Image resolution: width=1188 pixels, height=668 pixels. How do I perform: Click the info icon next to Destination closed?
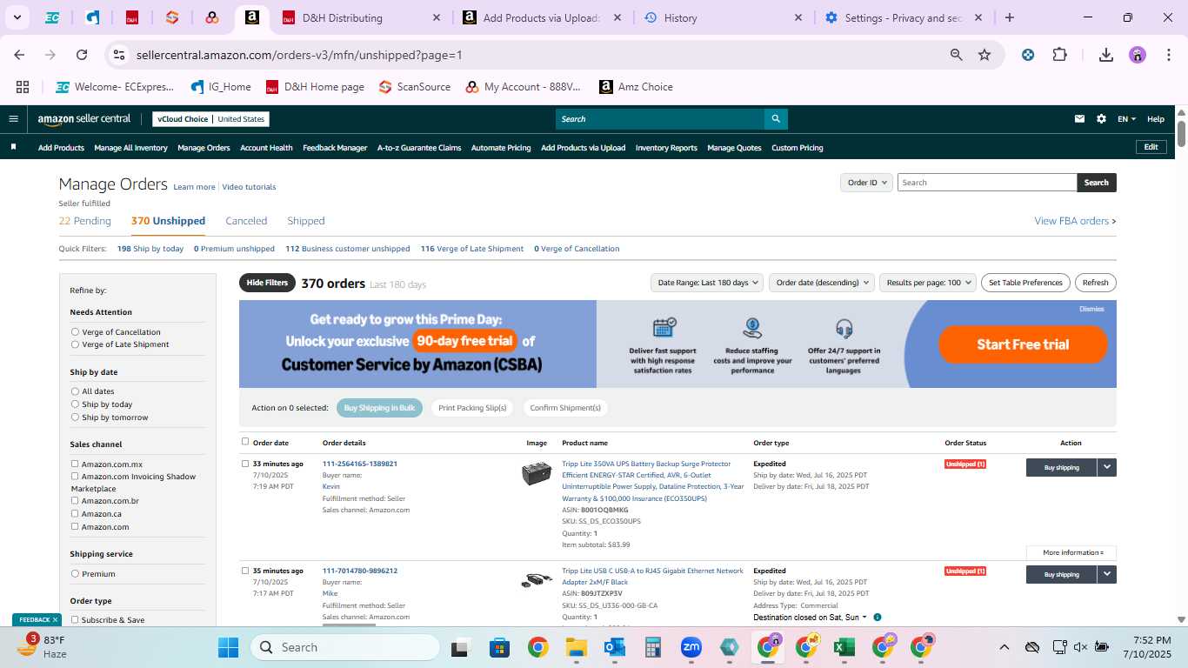click(877, 618)
